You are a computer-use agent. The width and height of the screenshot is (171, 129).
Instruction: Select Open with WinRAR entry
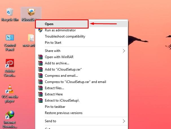(x=59, y=57)
